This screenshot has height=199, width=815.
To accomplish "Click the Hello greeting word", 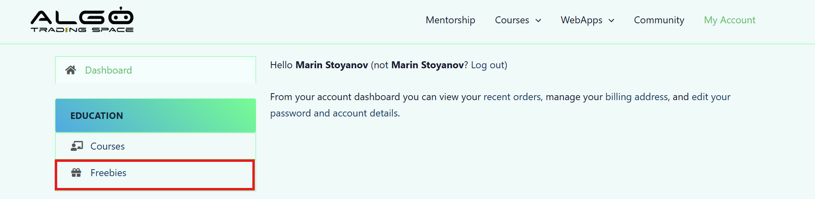I will pos(281,65).
